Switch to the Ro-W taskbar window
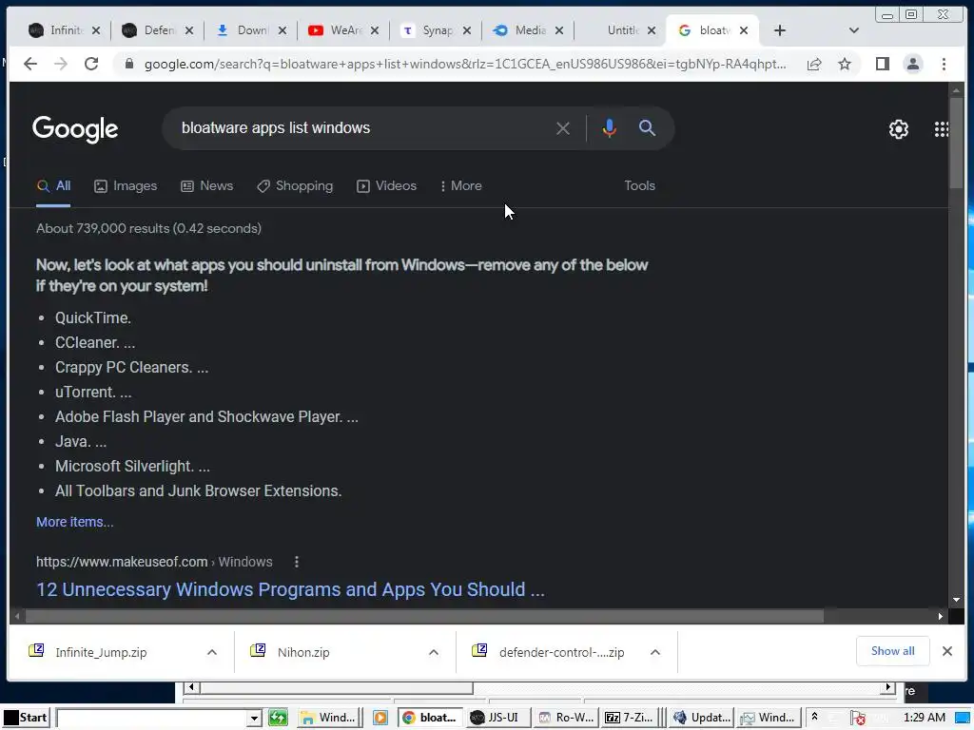 566,718
